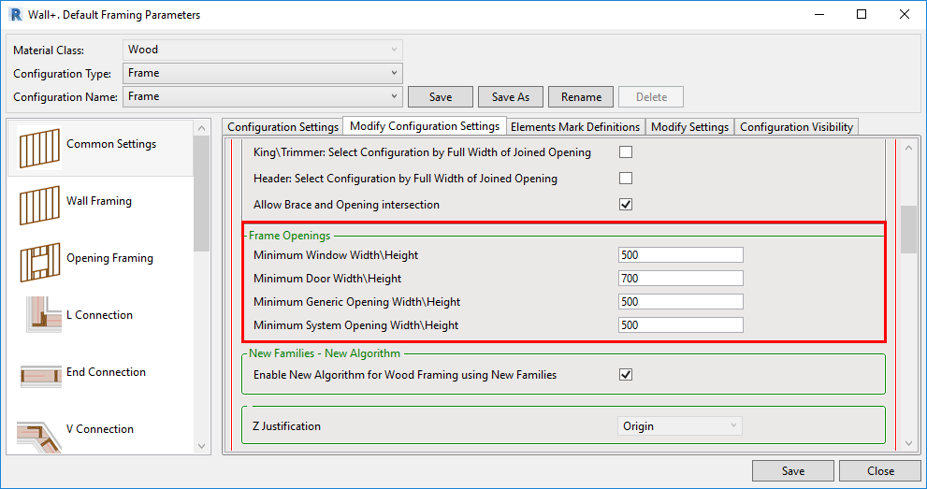The height and width of the screenshot is (489, 927).
Task: Click the bottom Save button
Action: tap(793, 470)
